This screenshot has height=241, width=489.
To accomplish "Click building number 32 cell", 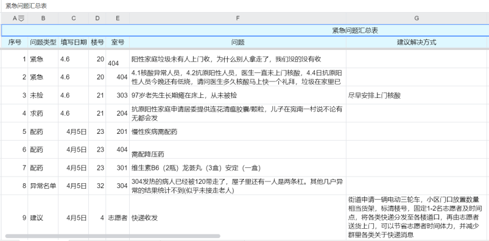I will 97,186.
